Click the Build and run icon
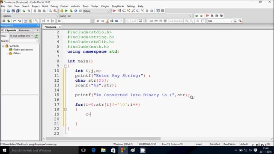The width and height of the screenshot is (274, 154). click(x=71, y=11)
